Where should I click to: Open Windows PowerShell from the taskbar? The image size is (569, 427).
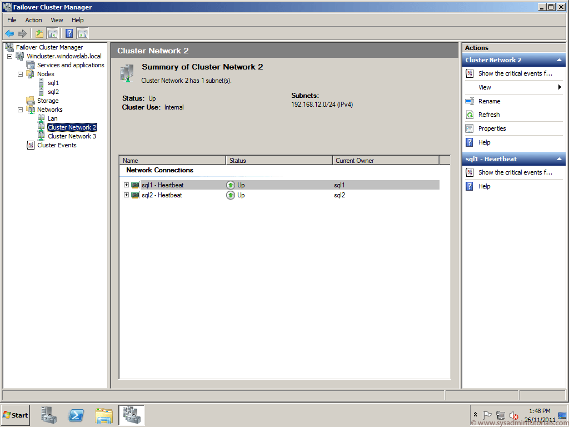click(x=76, y=415)
